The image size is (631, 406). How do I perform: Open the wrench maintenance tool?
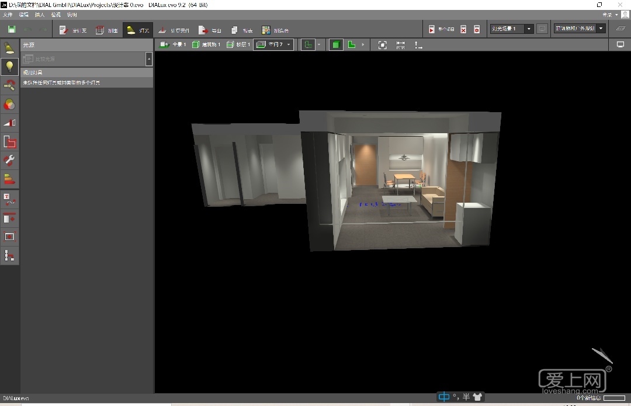[x=9, y=160]
